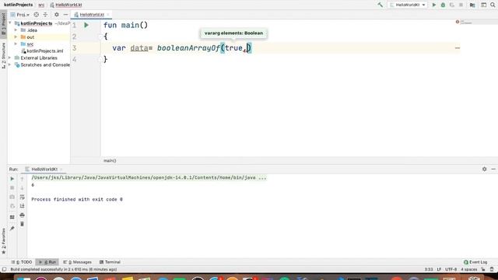The width and height of the screenshot is (498, 280).
Task: Expand the .idea folder
Action: pyautogui.click(x=16, y=30)
